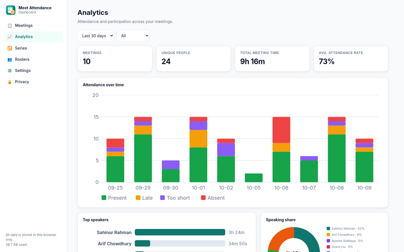This screenshot has width=404, height=252.
Task: Click the "Analytics" page heading
Action: (x=93, y=13)
